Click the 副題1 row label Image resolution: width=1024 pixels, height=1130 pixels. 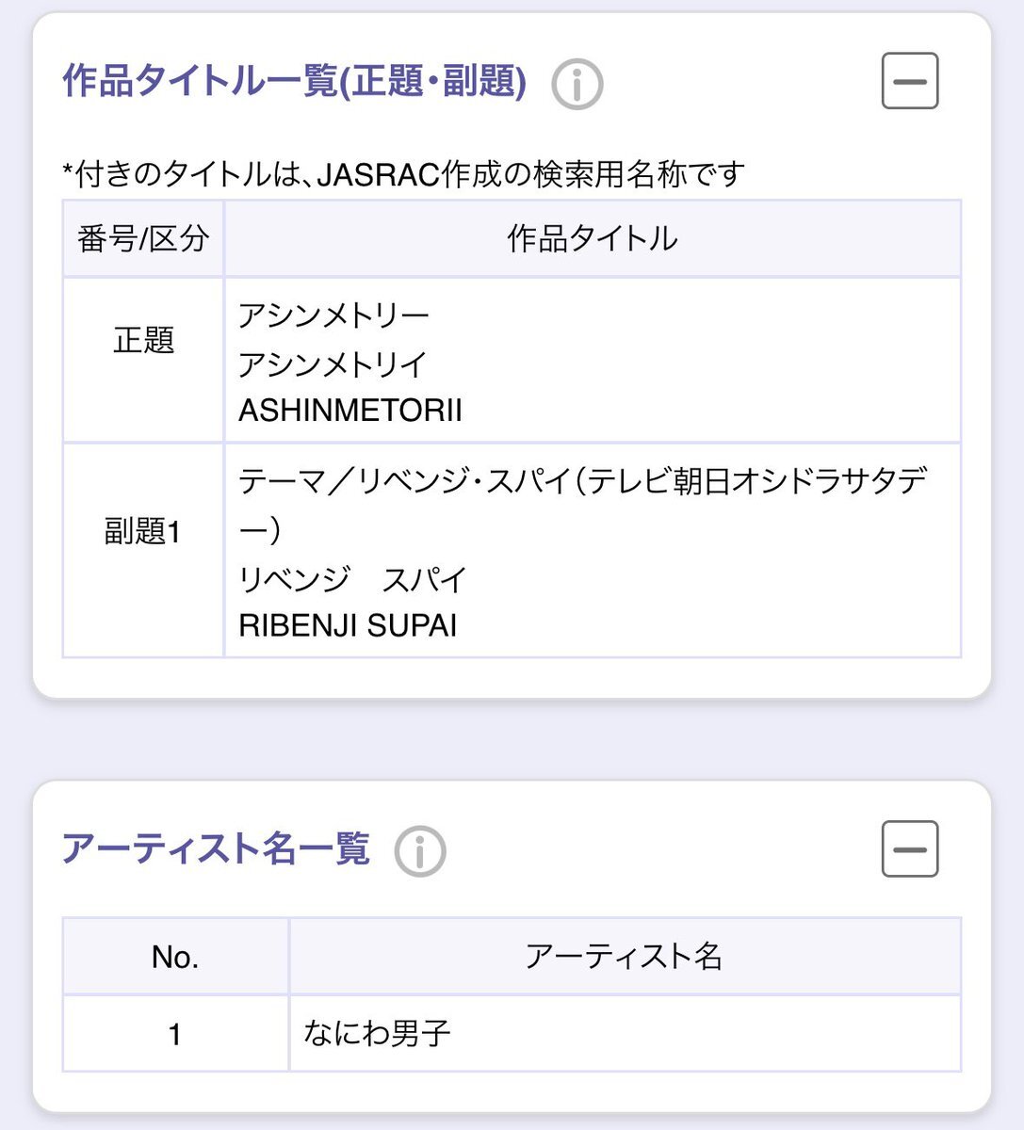point(142,532)
